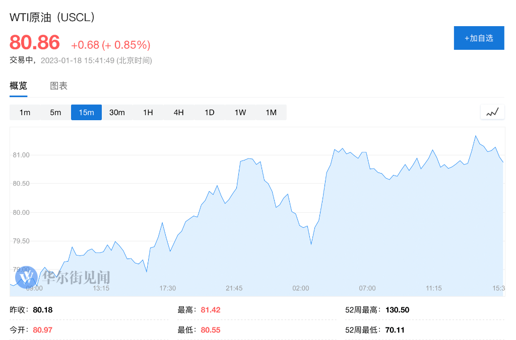Click the 21:45 time axis label

tap(234, 288)
